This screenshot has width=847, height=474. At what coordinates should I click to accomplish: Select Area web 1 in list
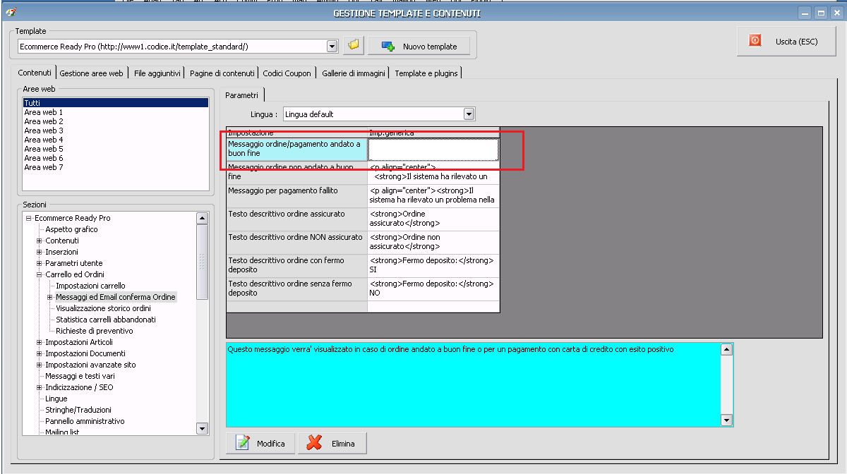(43, 112)
